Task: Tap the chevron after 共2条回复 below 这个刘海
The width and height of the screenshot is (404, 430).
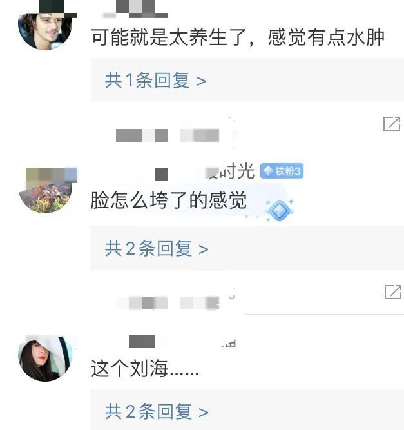Action: (203, 412)
